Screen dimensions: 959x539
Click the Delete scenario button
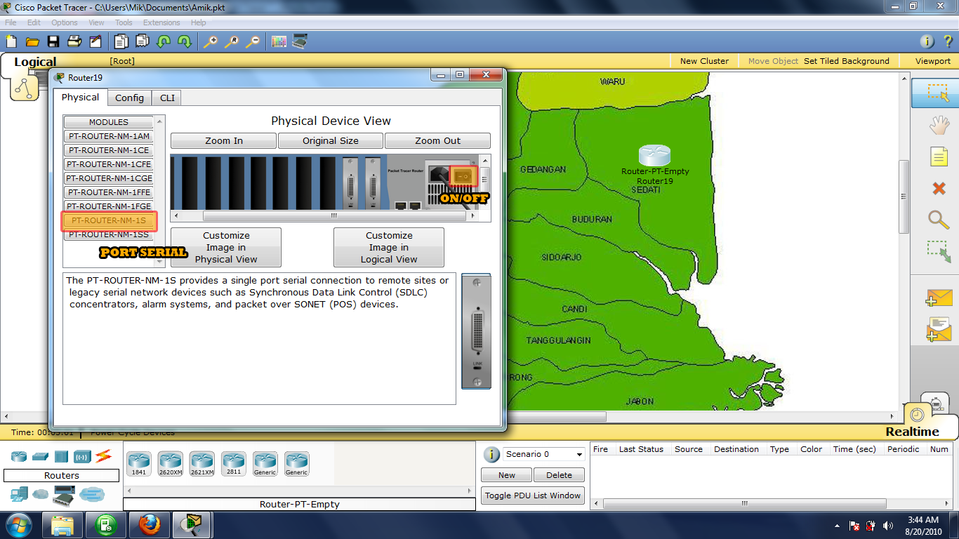[560, 475]
